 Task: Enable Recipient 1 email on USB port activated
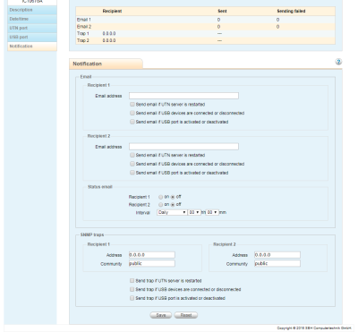132,122
